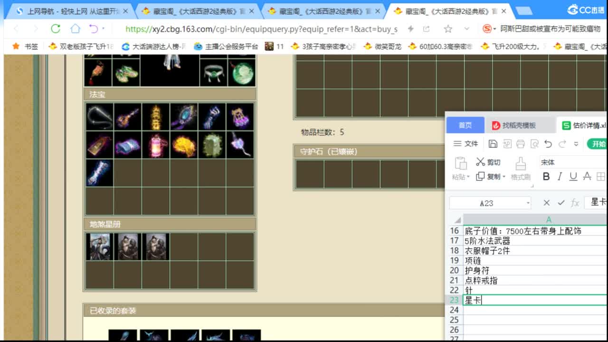Bookmark this page with the star icon
The height and width of the screenshot is (342, 608).
(448, 29)
